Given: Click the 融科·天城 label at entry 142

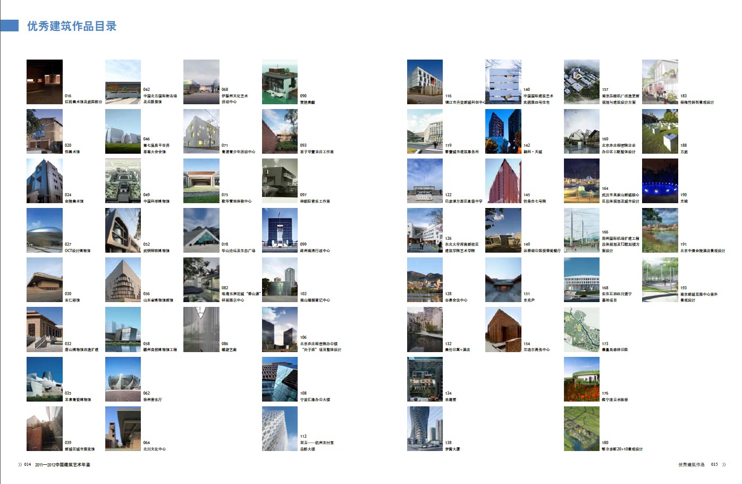Looking at the screenshot, I should pos(533,152).
